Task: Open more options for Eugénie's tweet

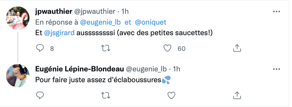Action: coord(276,69)
